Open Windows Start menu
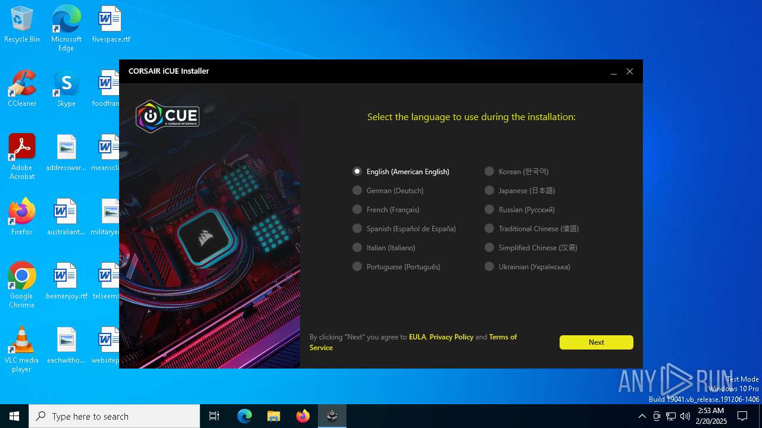The width and height of the screenshot is (762, 428). pyautogui.click(x=14, y=416)
